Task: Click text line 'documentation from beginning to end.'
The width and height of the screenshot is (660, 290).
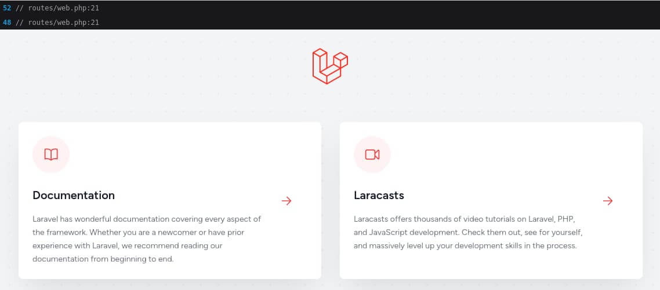Action: [x=103, y=259]
